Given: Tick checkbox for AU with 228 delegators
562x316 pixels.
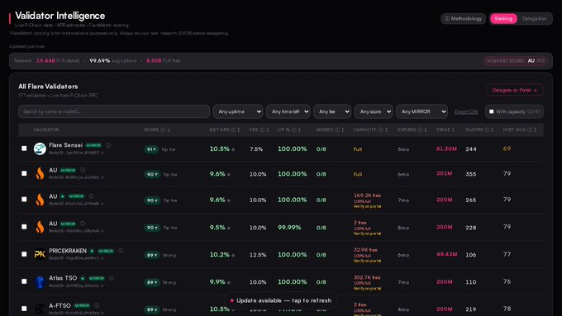Looking at the screenshot, I should (24, 227).
